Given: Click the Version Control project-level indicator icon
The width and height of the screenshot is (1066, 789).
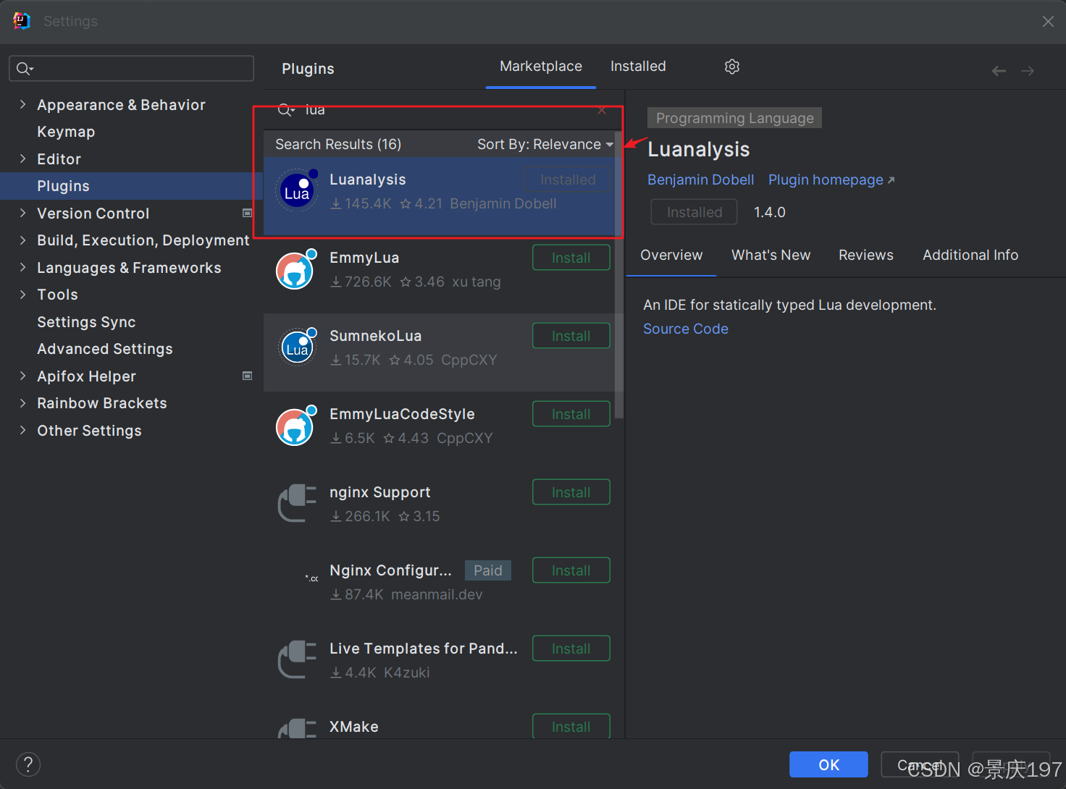Looking at the screenshot, I should pyautogui.click(x=247, y=214).
